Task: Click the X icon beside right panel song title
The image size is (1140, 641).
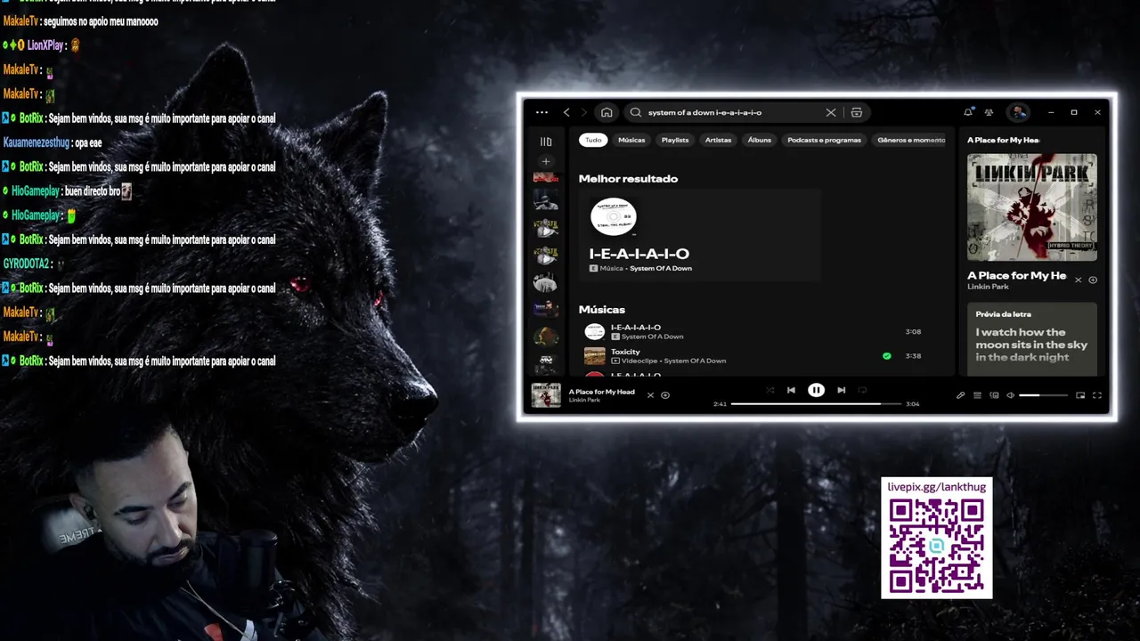Action: (1078, 280)
